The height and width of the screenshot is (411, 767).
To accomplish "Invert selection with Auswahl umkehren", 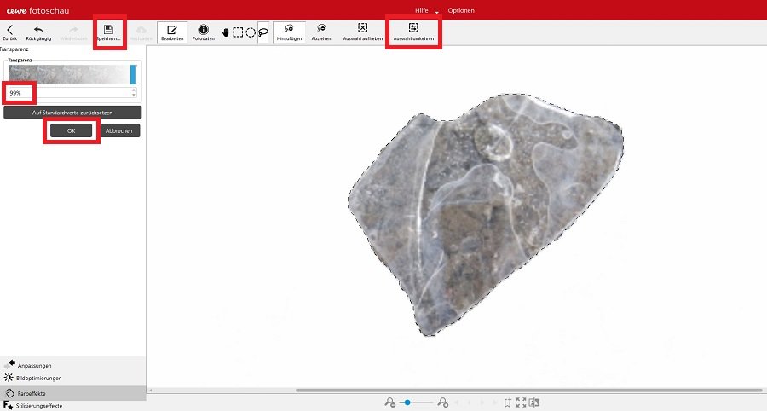I will pyautogui.click(x=413, y=32).
